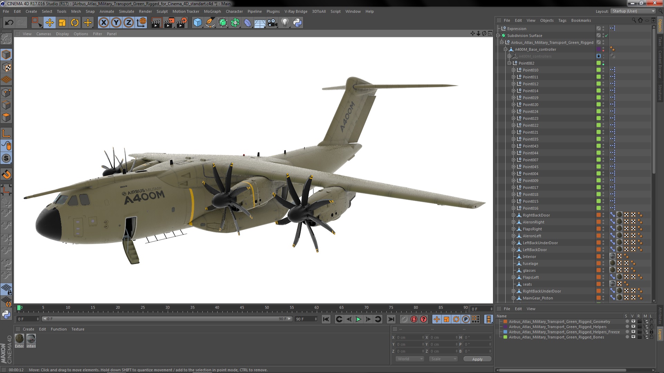The width and height of the screenshot is (664, 373).
Task: Go to end of timeline
Action: pyautogui.click(x=391, y=319)
